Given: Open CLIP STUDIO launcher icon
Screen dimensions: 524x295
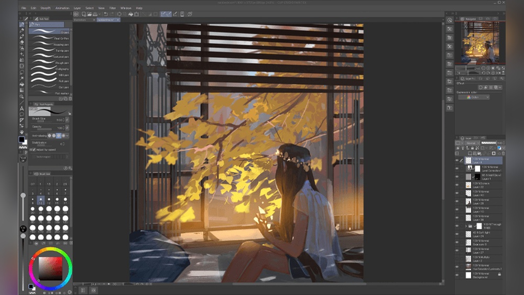Looking at the screenshot, I should coord(76,14).
